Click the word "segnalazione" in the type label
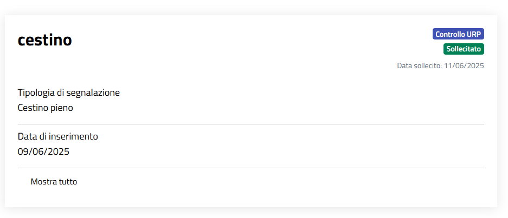508x218 pixels. pos(94,93)
